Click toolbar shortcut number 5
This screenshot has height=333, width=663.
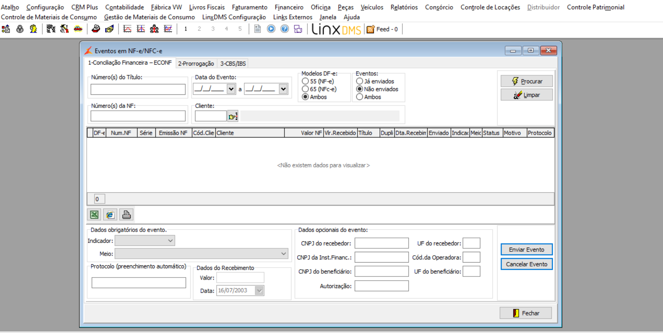tap(240, 29)
